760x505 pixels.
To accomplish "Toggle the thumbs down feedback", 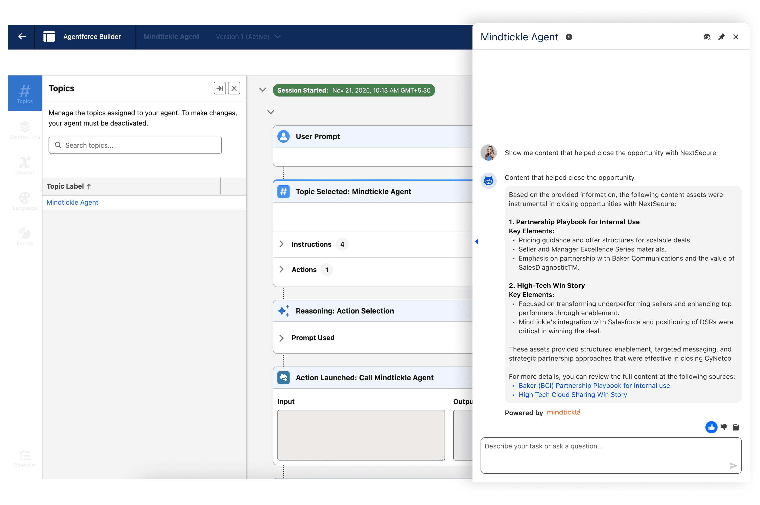I will [724, 427].
